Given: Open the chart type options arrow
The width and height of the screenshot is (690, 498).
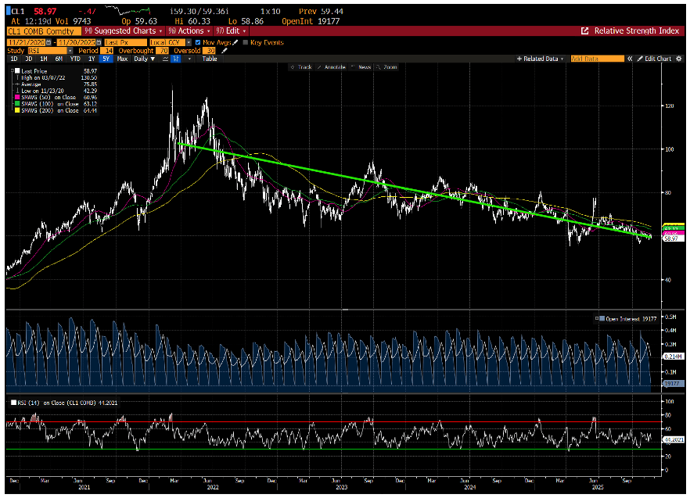Looking at the screenshot, I should pyautogui.click(x=189, y=59).
